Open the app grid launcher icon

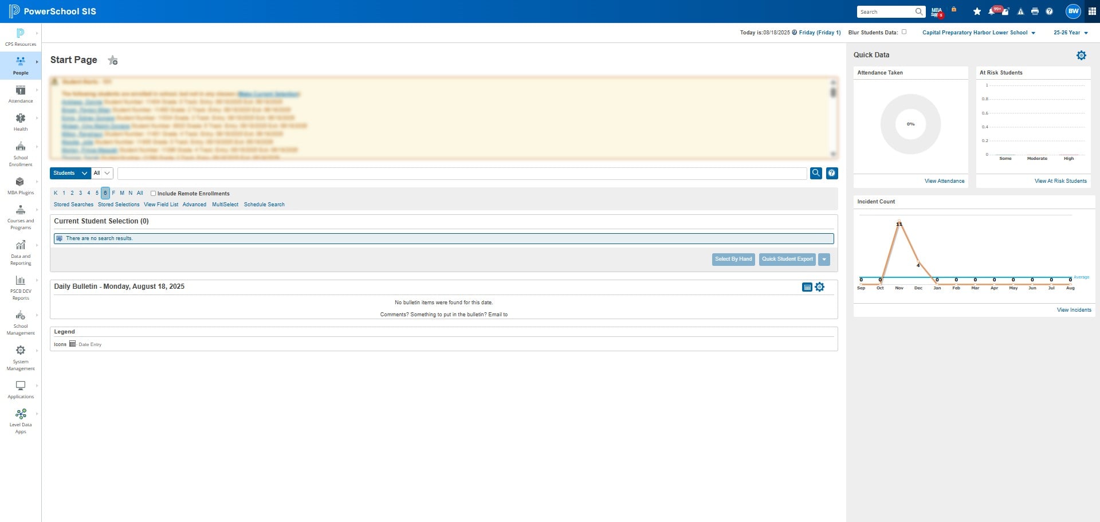click(1092, 11)
